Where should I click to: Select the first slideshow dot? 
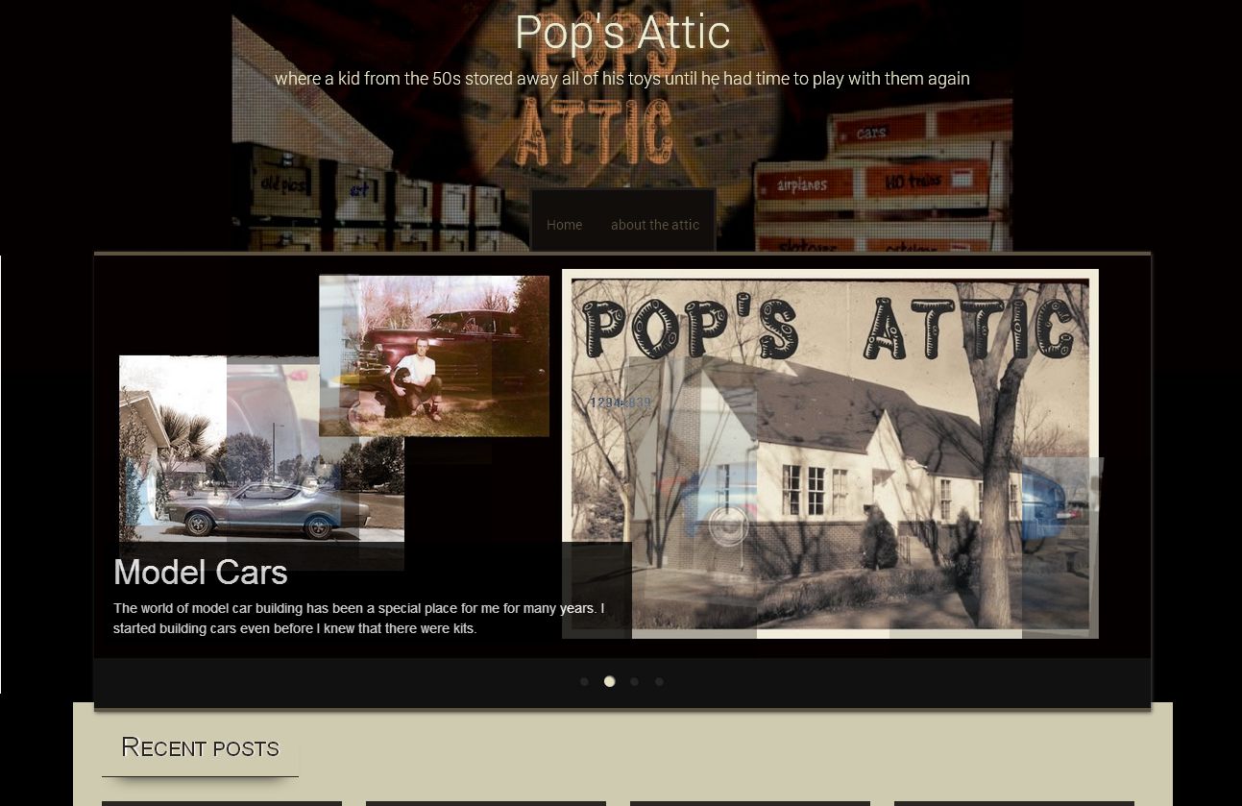click(584, 682)
